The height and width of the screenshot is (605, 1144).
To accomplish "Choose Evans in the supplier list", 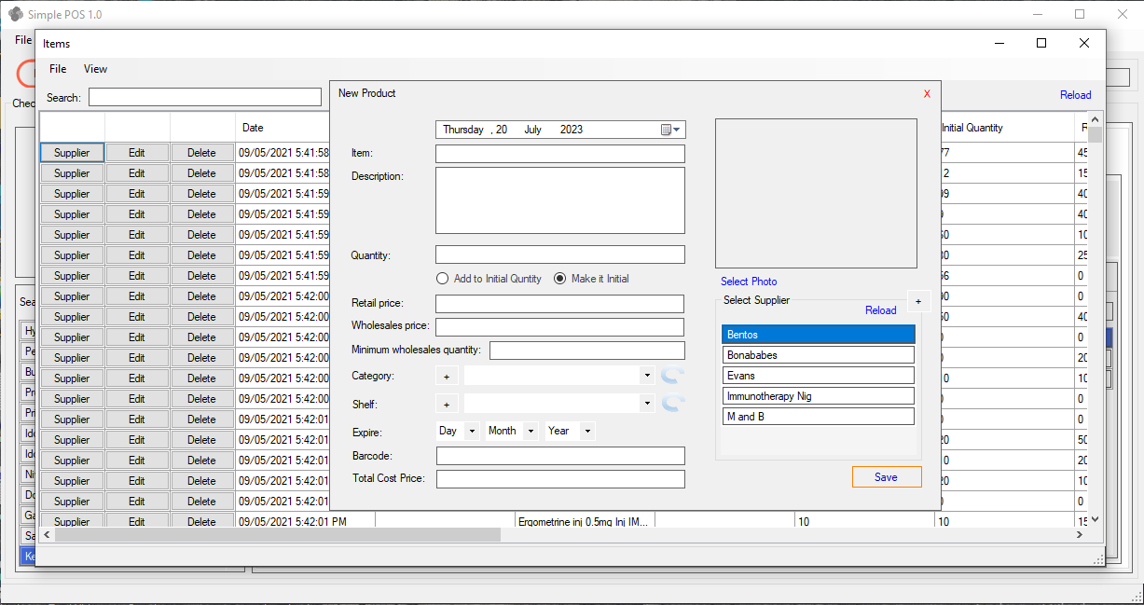I will [818, 376].
